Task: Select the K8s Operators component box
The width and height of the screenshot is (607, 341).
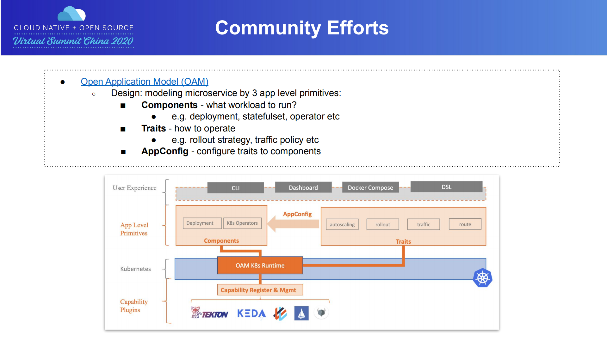Action: pos(242,223)
